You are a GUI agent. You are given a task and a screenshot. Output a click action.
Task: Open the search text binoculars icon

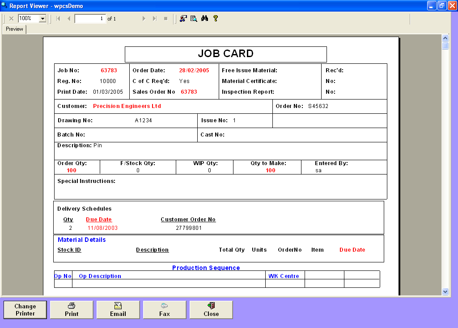[x=204, y=19]
